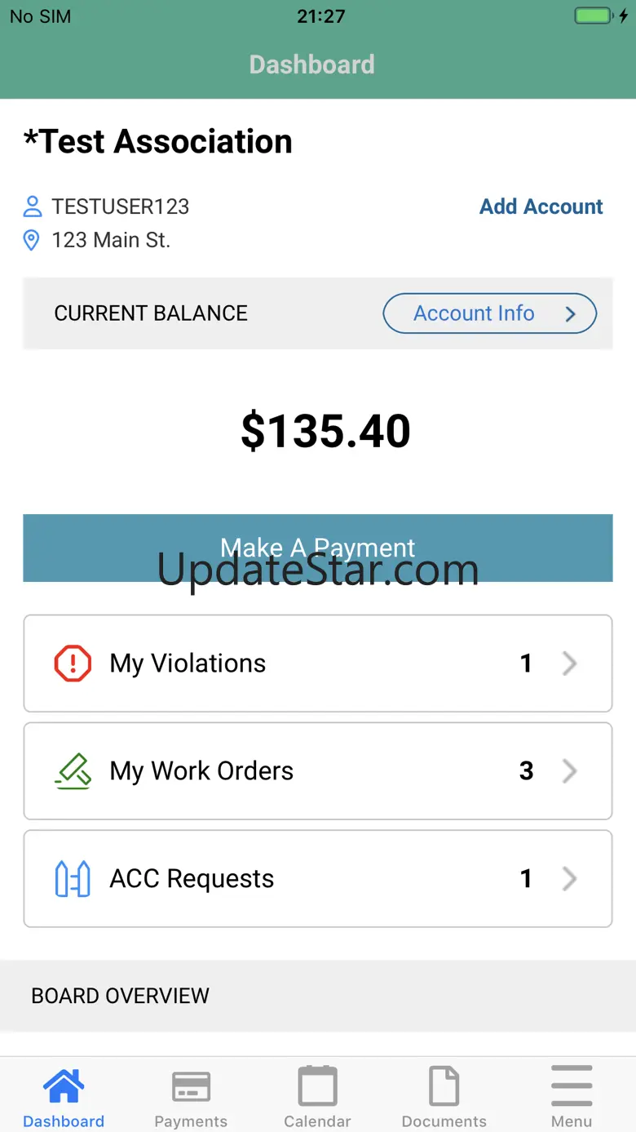Expand My Work Orders chevron arrow

click(x=570, y=771)
